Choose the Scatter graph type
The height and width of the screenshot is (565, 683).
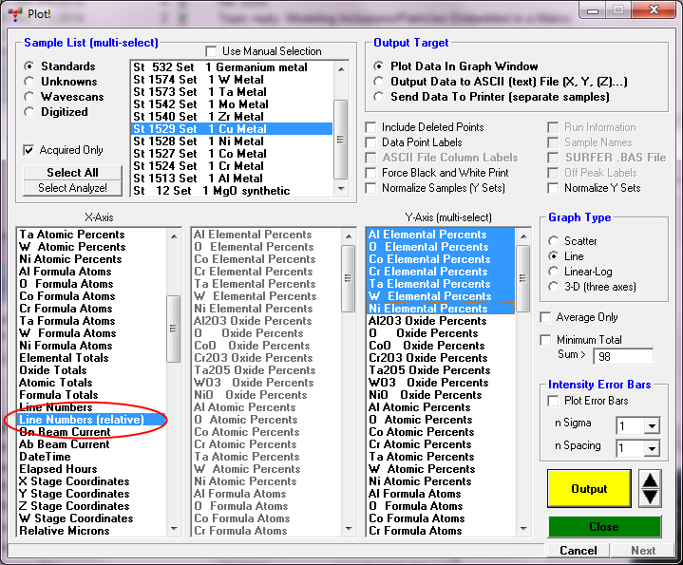coord(554,241)
